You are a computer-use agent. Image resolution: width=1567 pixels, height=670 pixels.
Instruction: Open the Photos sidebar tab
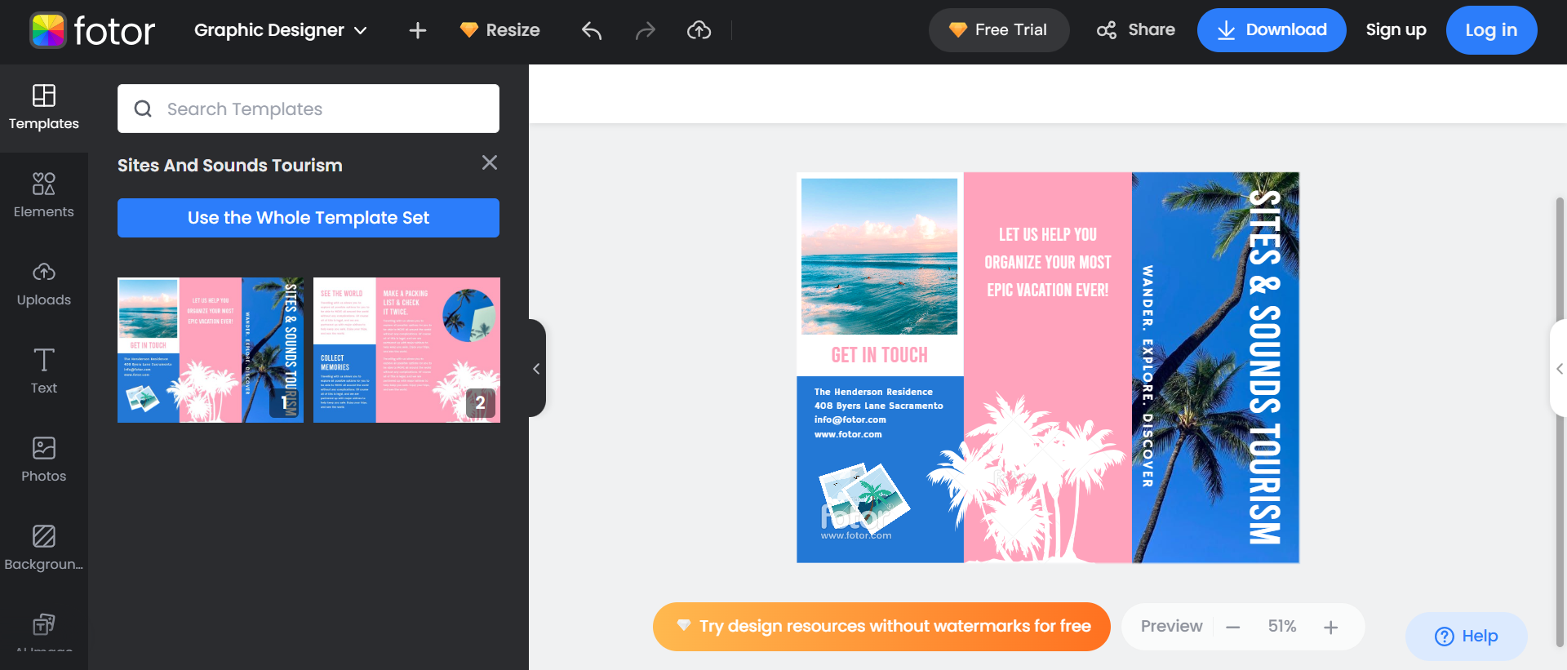pos(44,460)
